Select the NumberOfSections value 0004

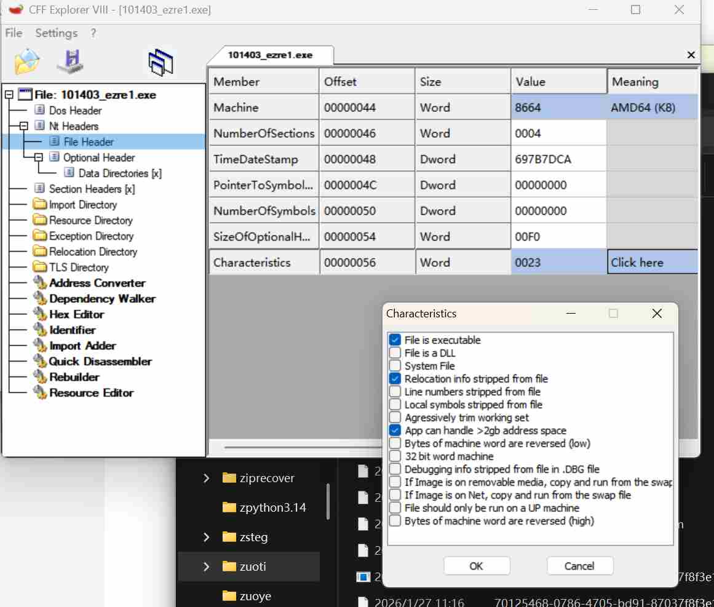click(x=558, y=133)
